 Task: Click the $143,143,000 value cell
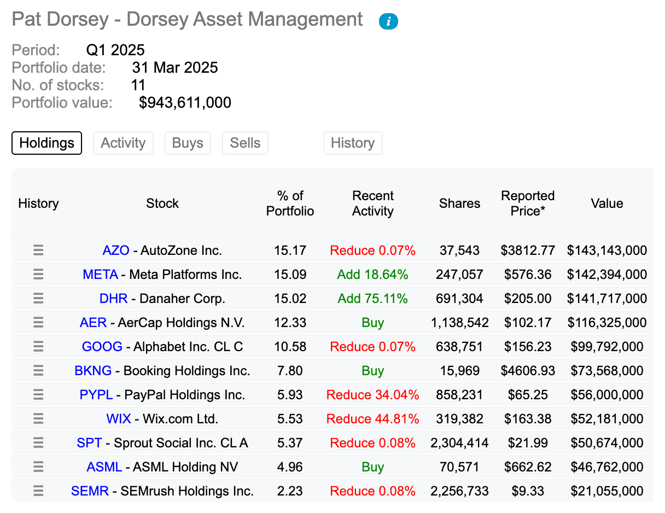(x=607, y=250)
